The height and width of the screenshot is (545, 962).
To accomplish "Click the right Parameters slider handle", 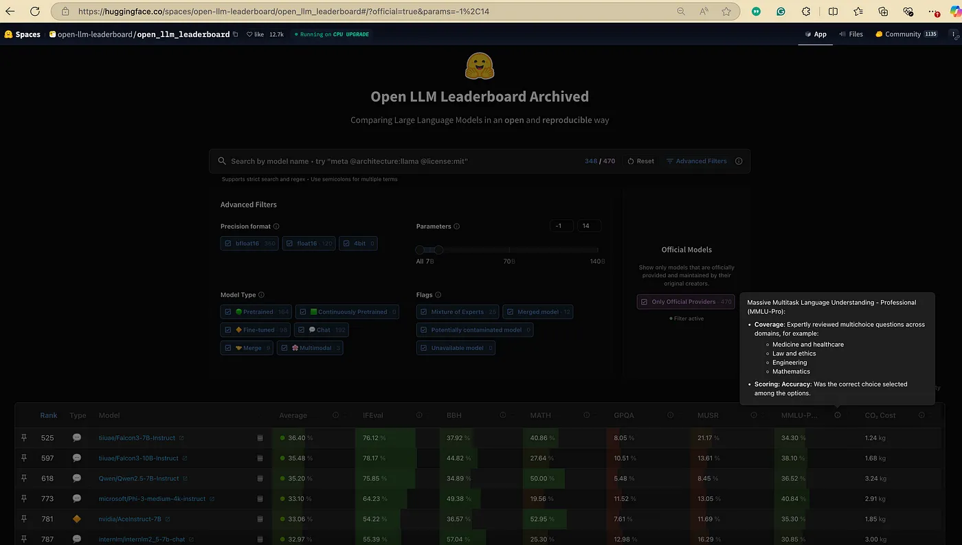I will click(438, 250).
